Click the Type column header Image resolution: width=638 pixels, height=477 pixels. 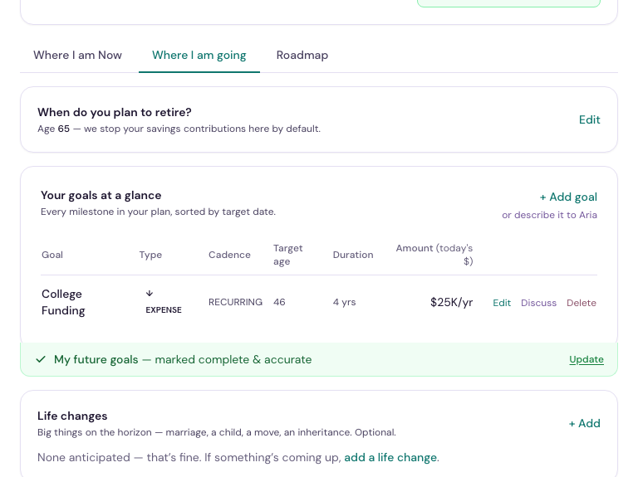(x=150, y=255)
